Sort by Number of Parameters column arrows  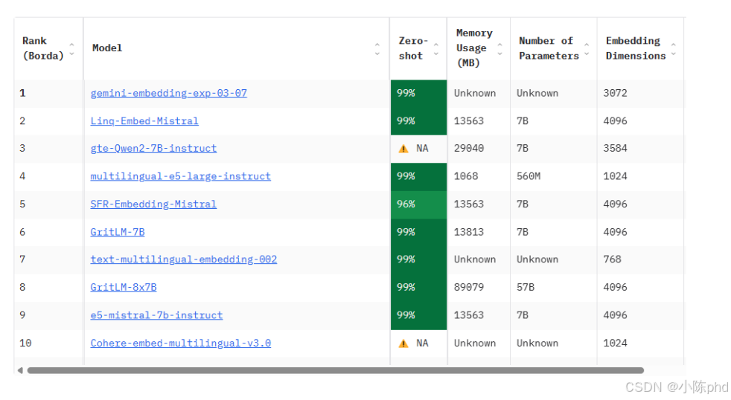(x=587, y=49)
